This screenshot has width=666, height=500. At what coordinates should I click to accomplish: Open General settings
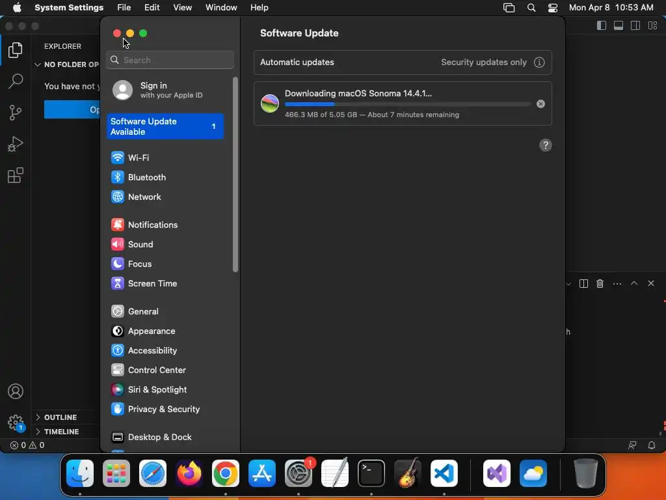(x=165, y=312)
